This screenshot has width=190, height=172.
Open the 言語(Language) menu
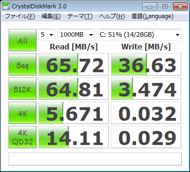(x=153, y=16)
